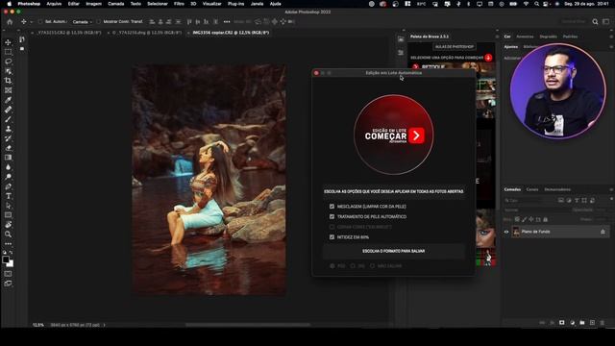
Task: Open the Filtro menu
Action: point(179,4)
